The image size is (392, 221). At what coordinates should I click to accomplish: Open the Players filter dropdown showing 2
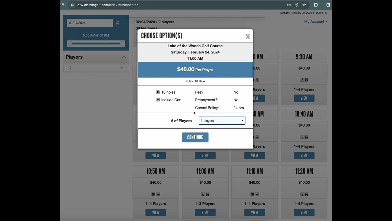point(96,68)
